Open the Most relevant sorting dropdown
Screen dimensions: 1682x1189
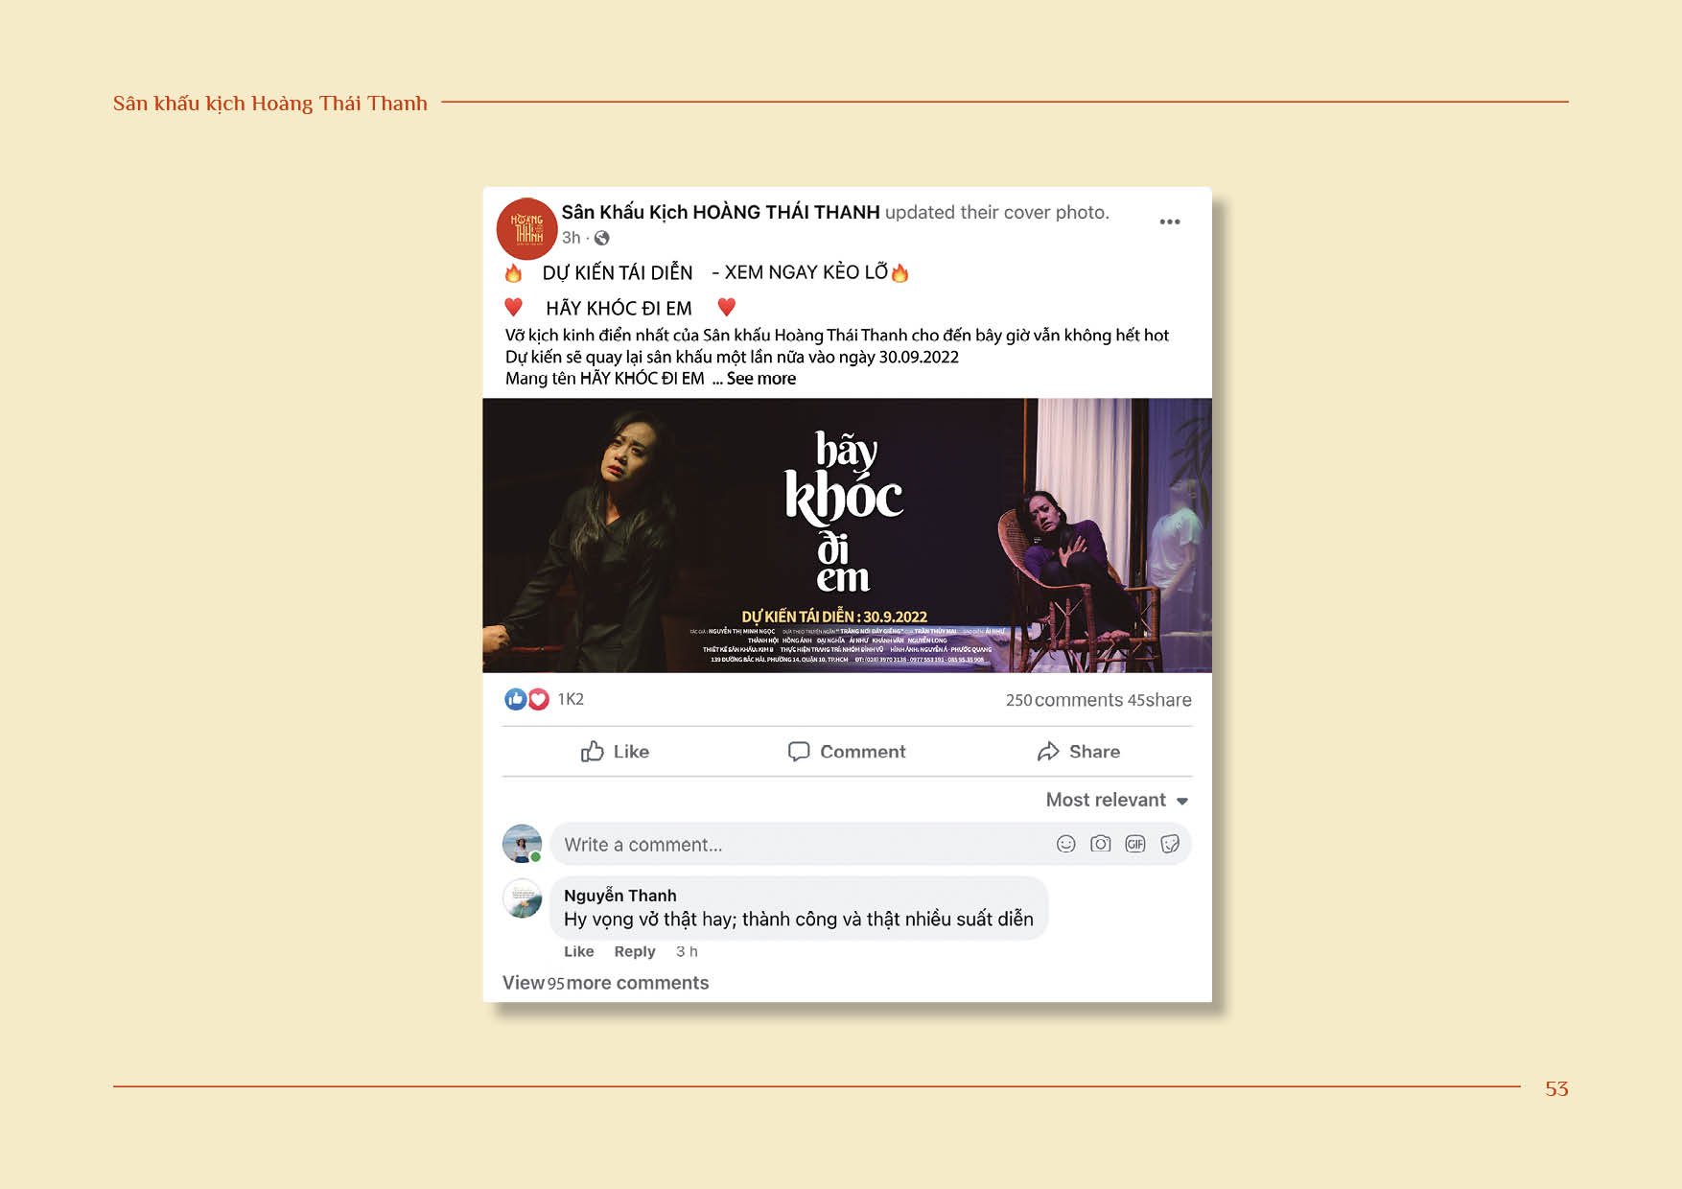click(x=1117, y=800)
